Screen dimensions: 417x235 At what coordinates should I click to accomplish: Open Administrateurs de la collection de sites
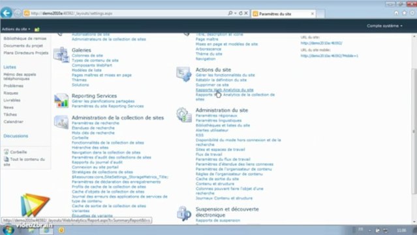pos(109,39)
